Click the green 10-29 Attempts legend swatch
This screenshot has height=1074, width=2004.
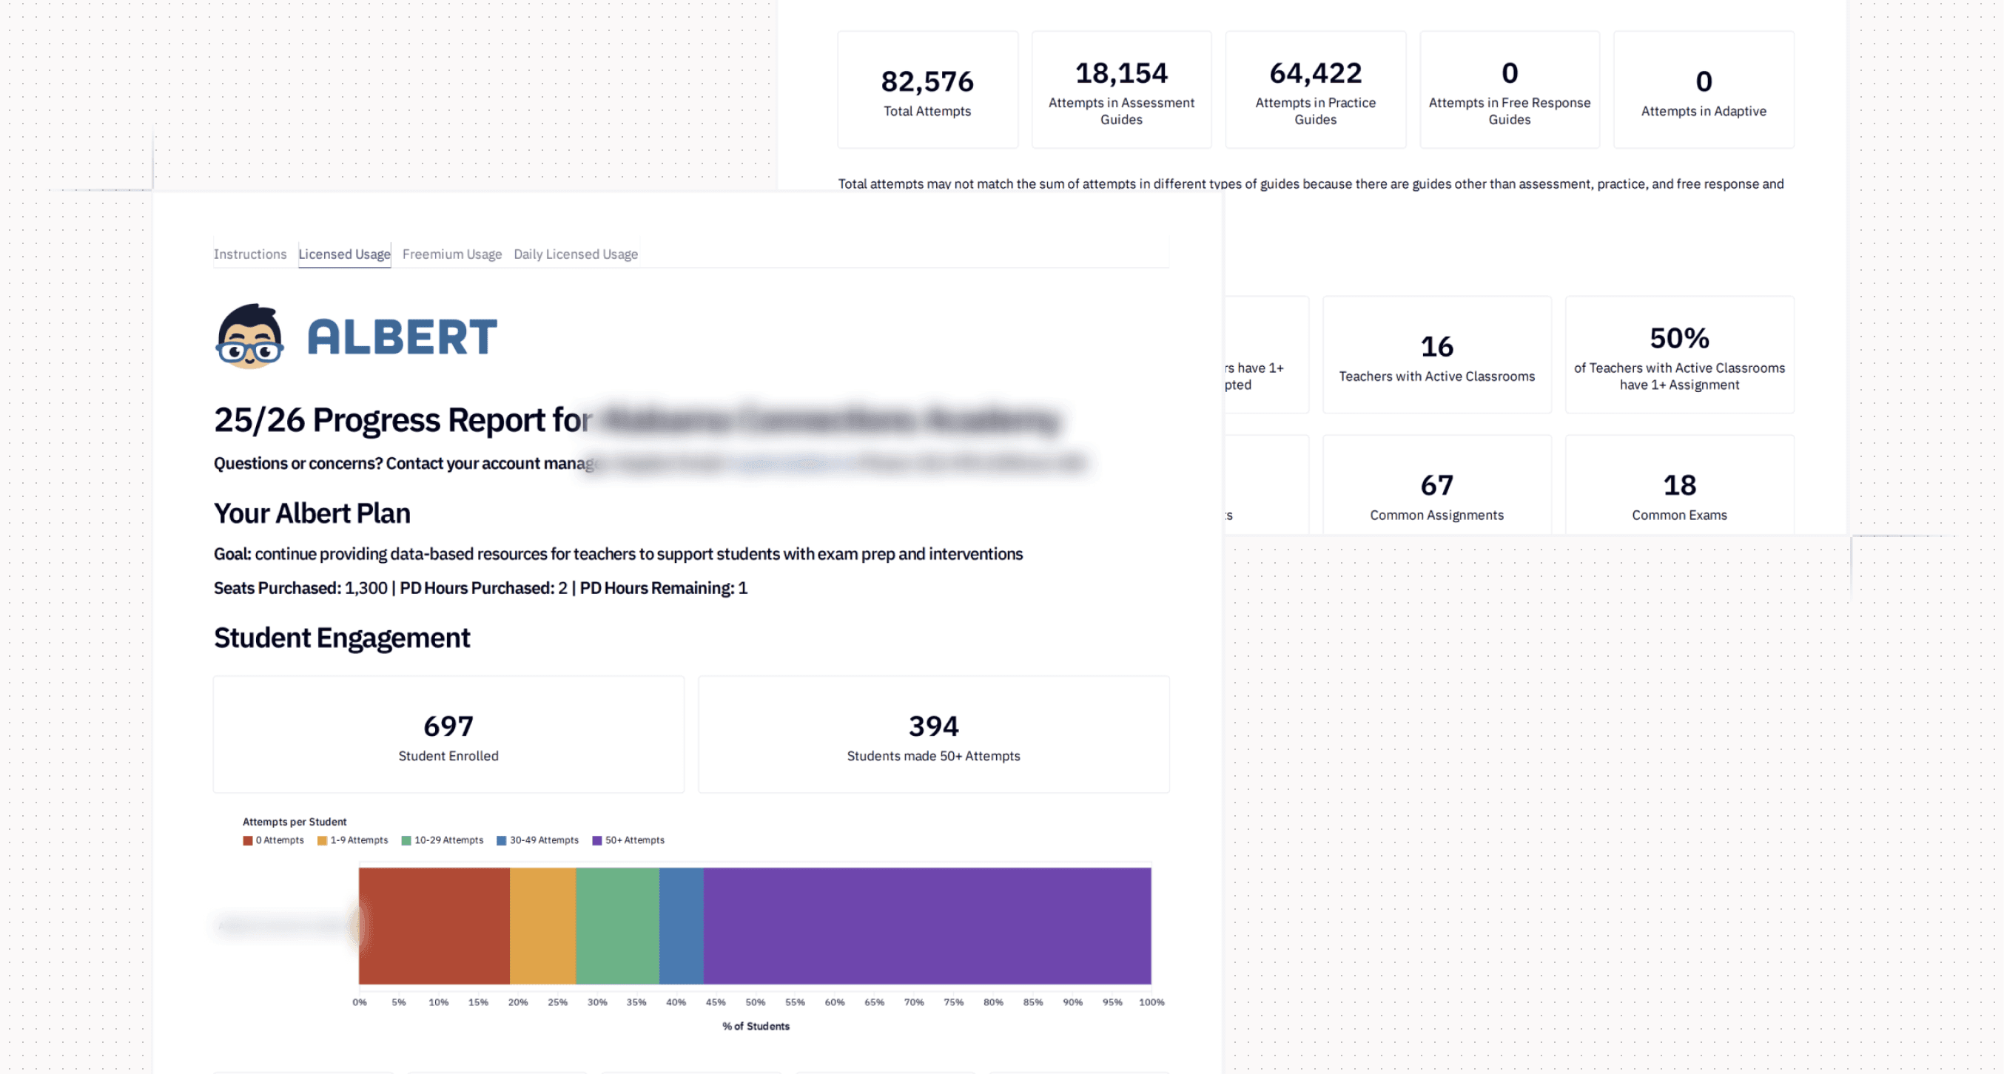pyautogui.click(x=406, y=840)
